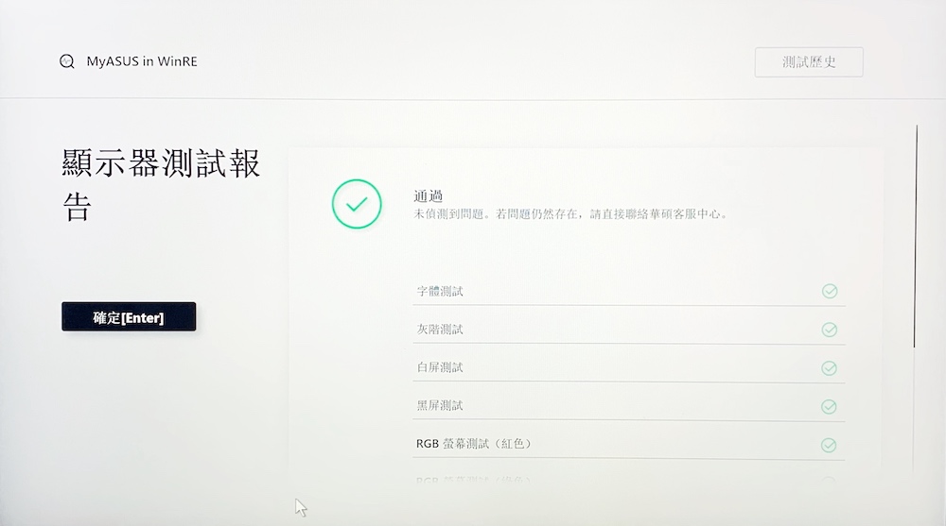Select the 字體測試 result row label

pyautogui.click(x=440, y=292)
